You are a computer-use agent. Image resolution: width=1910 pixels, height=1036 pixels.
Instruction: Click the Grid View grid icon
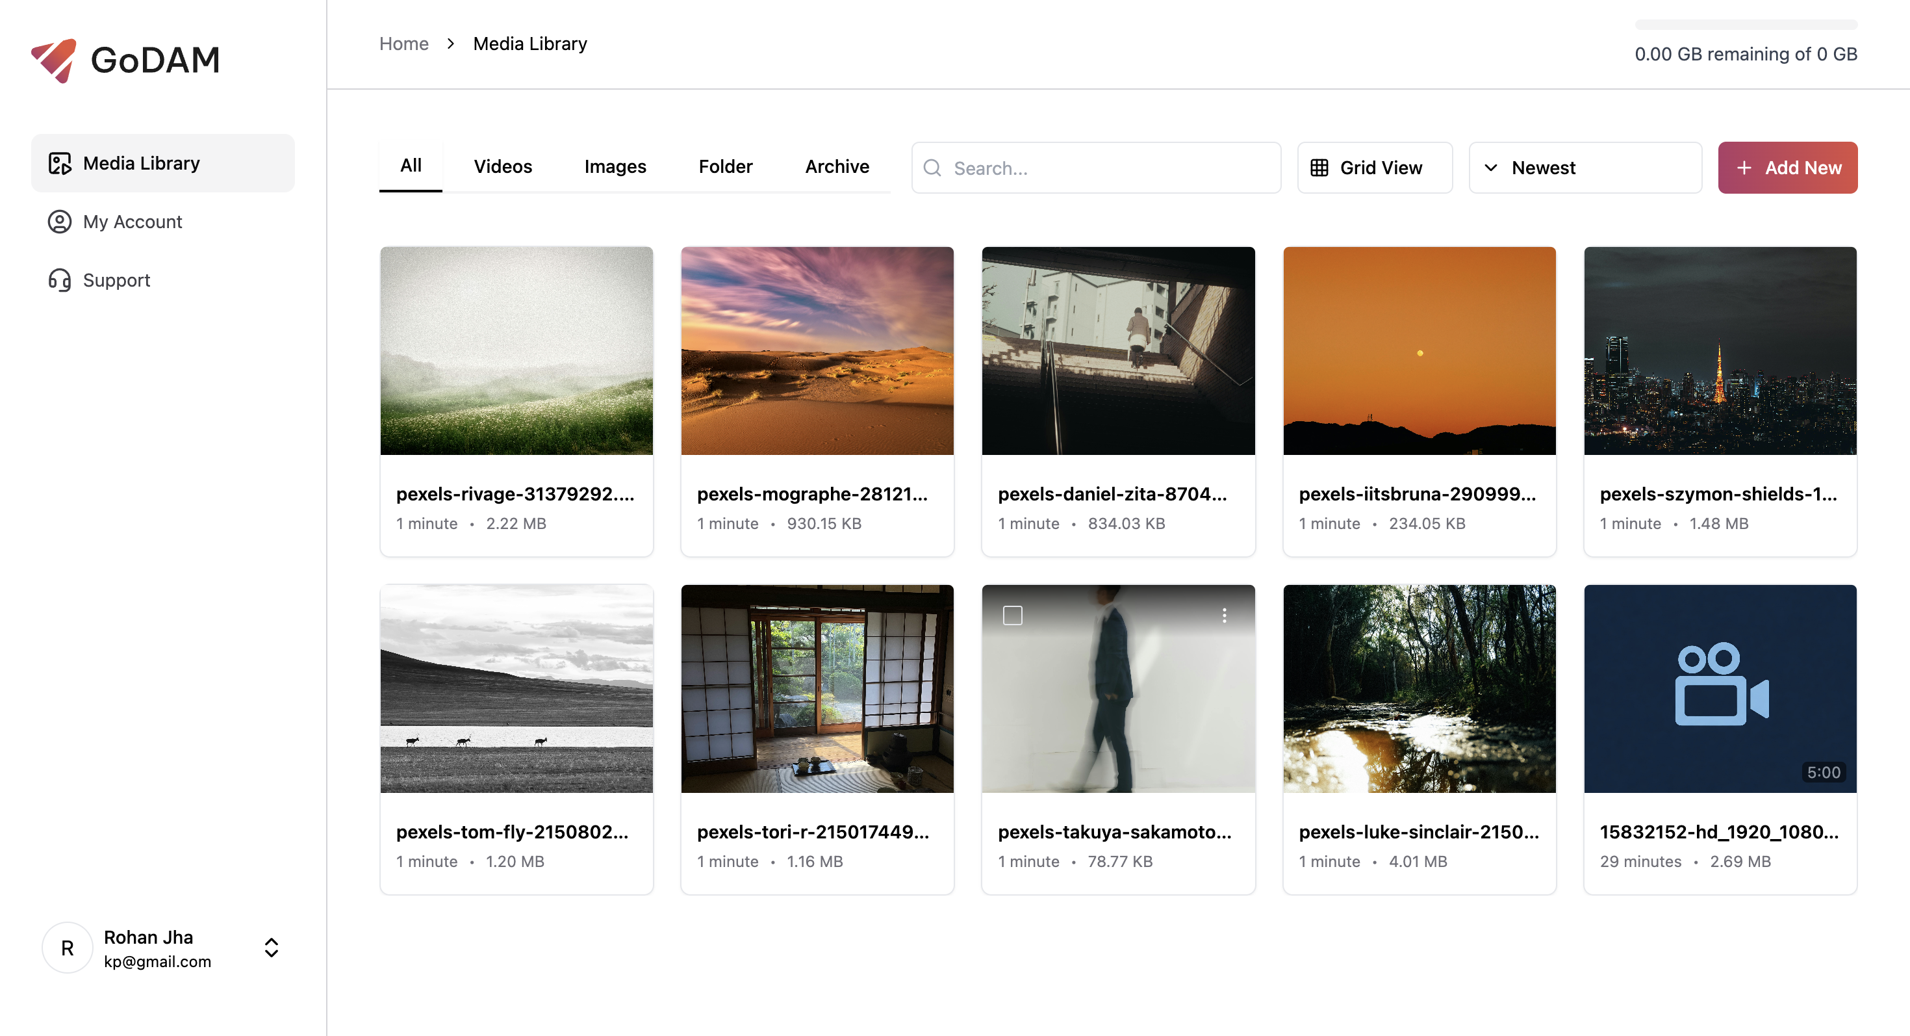tap(1319, 168)
